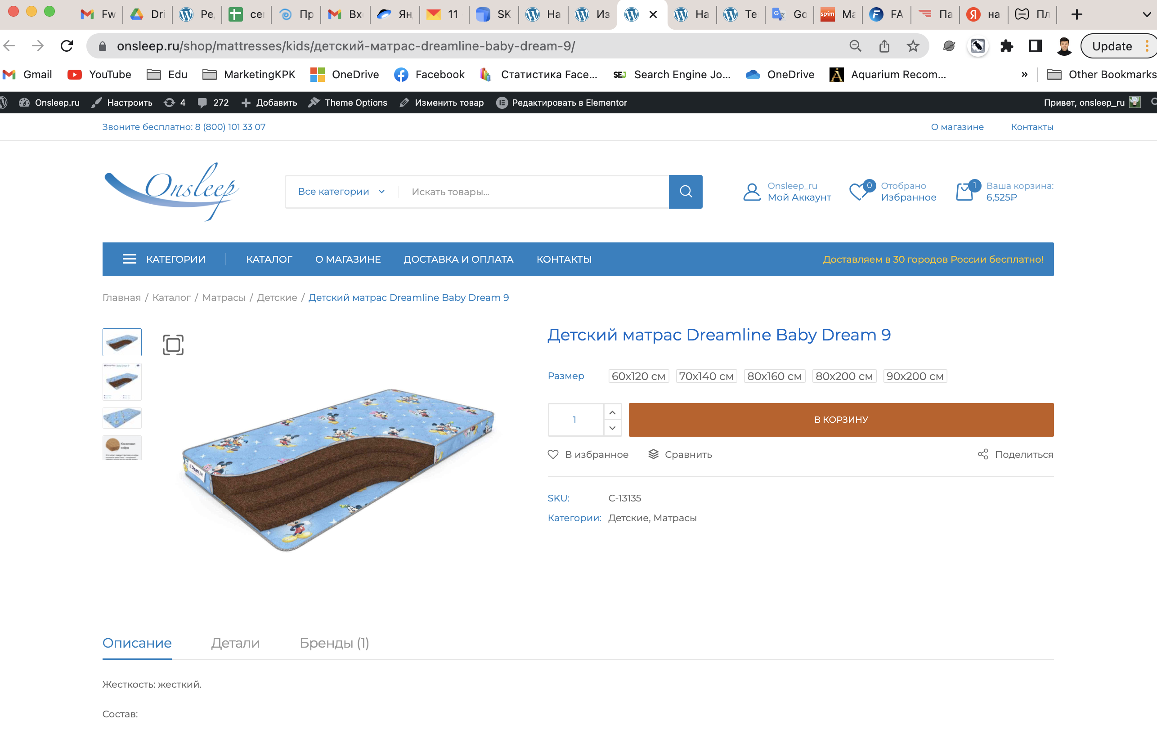Open КАТАЛОГ in the main menu
1157x734 pixels.
coord(269,260)
